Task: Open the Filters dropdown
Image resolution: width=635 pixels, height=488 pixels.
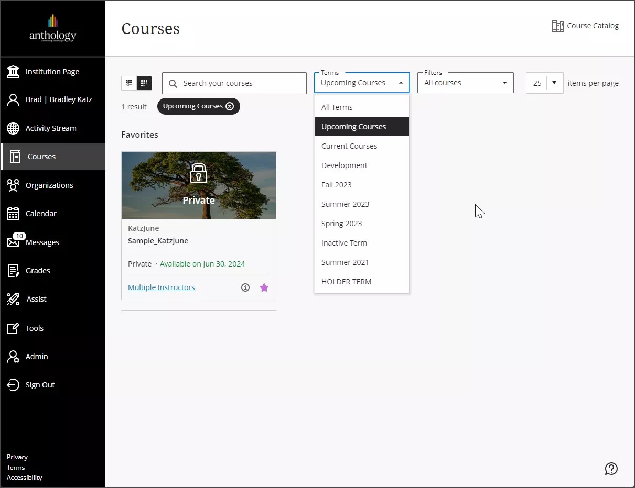Action: (465, 82)
